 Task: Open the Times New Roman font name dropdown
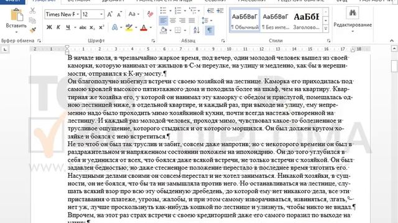click(78, 14)
